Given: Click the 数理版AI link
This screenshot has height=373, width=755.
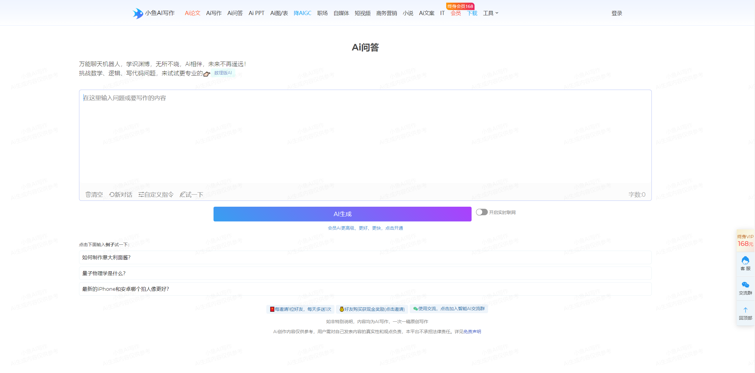Looking at the screenshot, I should tap(223, 73).
